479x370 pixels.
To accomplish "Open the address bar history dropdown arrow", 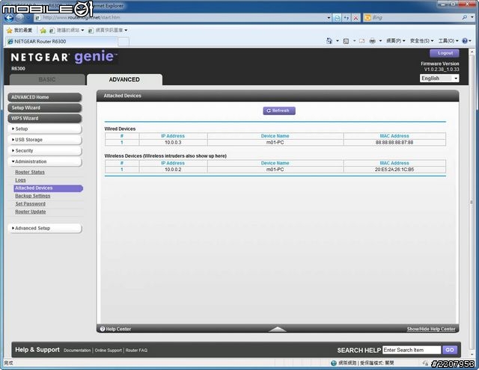I will point(329,18).
